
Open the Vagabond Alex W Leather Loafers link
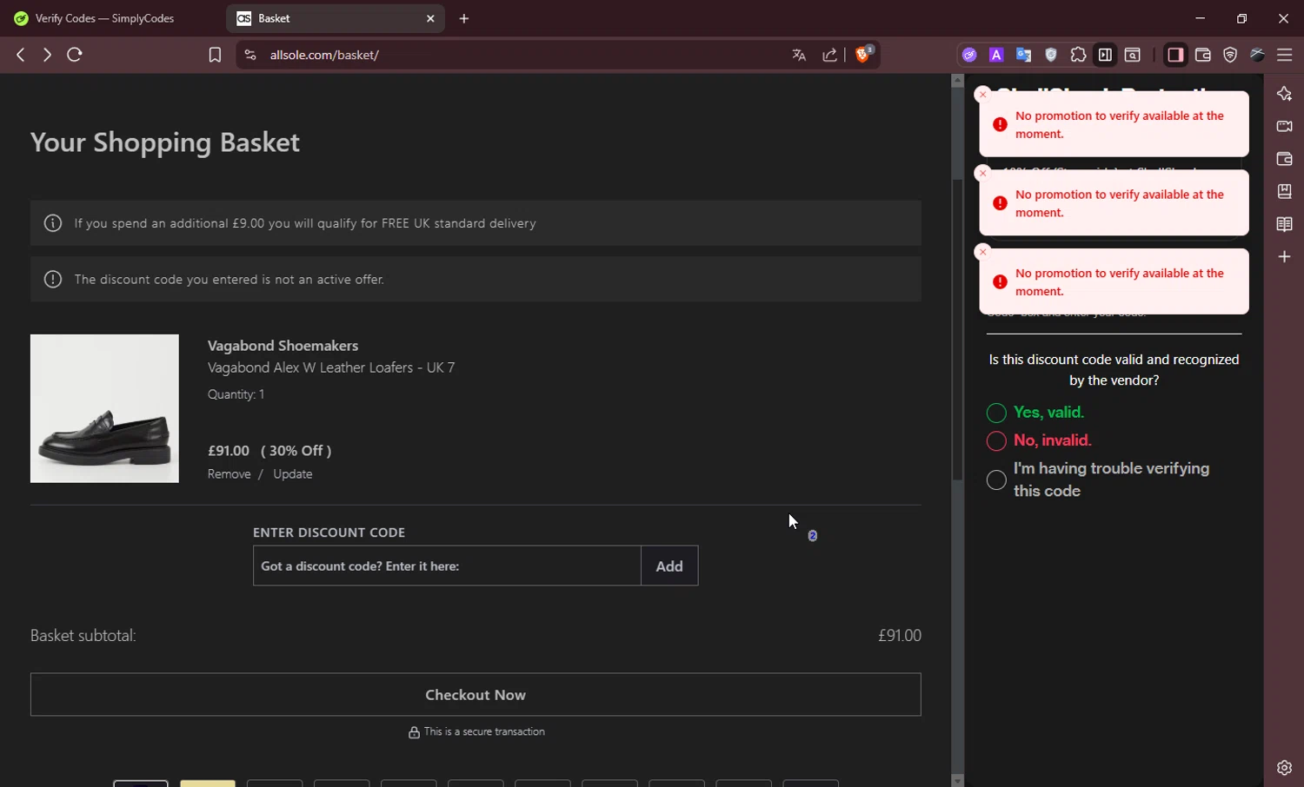pyautogui.click(x=331, y=367)
